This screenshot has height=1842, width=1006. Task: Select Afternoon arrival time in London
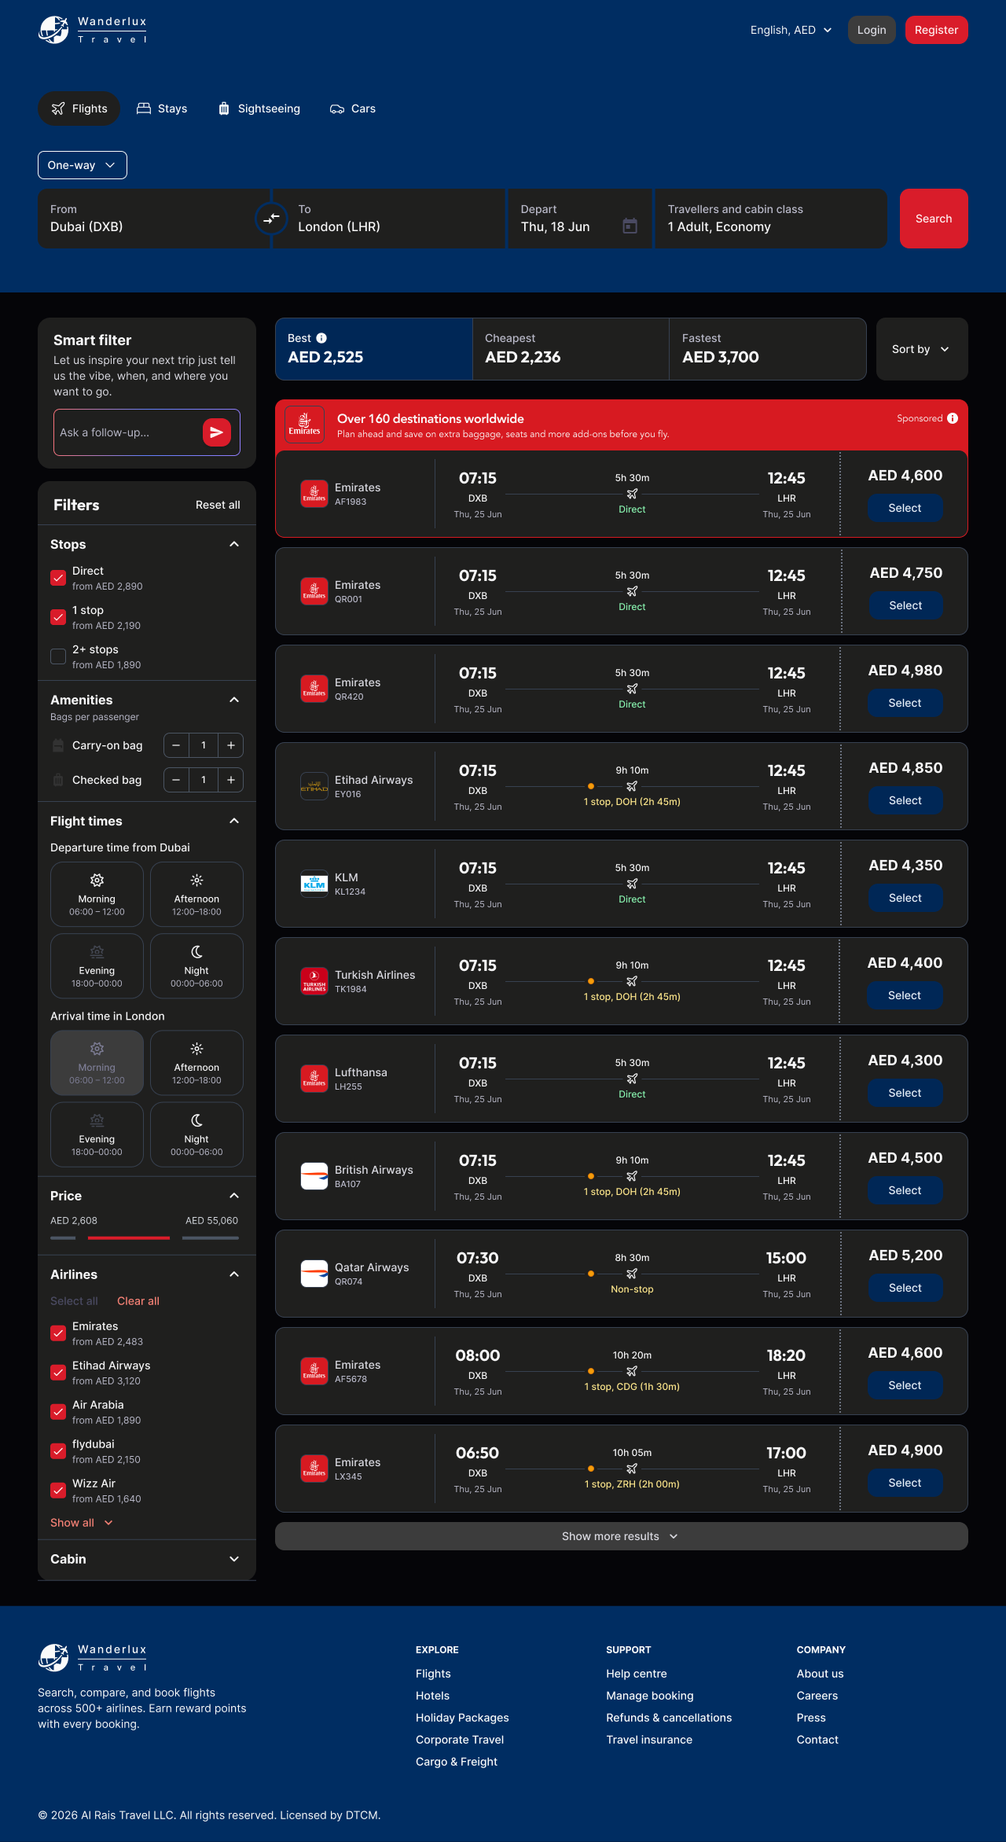pos(196,1063)
